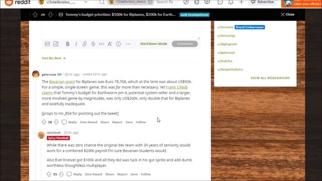This screenshot has height=181, width=322.
Task: Toggle bold formatting
Action: point(67,44)
